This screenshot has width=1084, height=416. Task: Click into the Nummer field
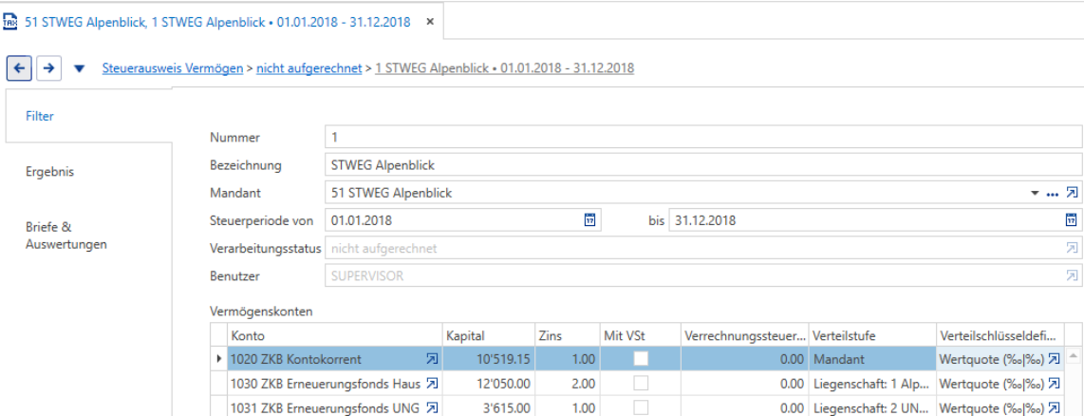(x=703, y=138)
